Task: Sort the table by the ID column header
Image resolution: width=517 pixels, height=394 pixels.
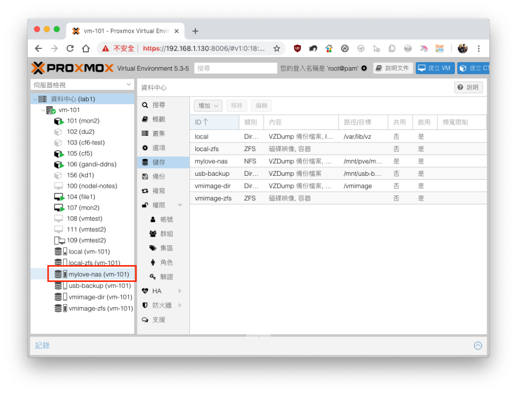Action: click(214, 122)
